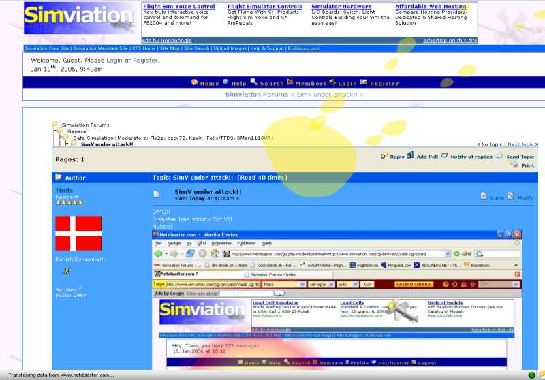Click the Simviation logo at top left
This screenshot has height=380, width=545.
(x=80, y=18)
